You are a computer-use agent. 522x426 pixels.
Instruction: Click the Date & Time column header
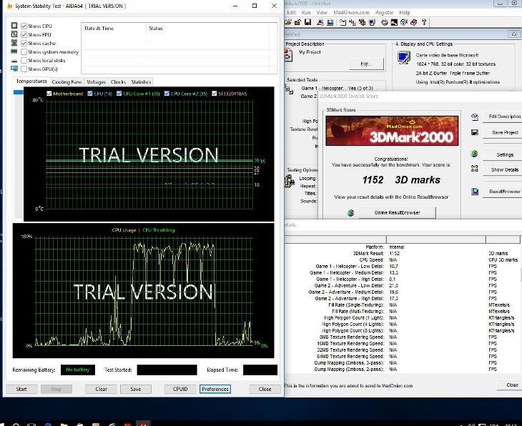(x=114, y=29)
